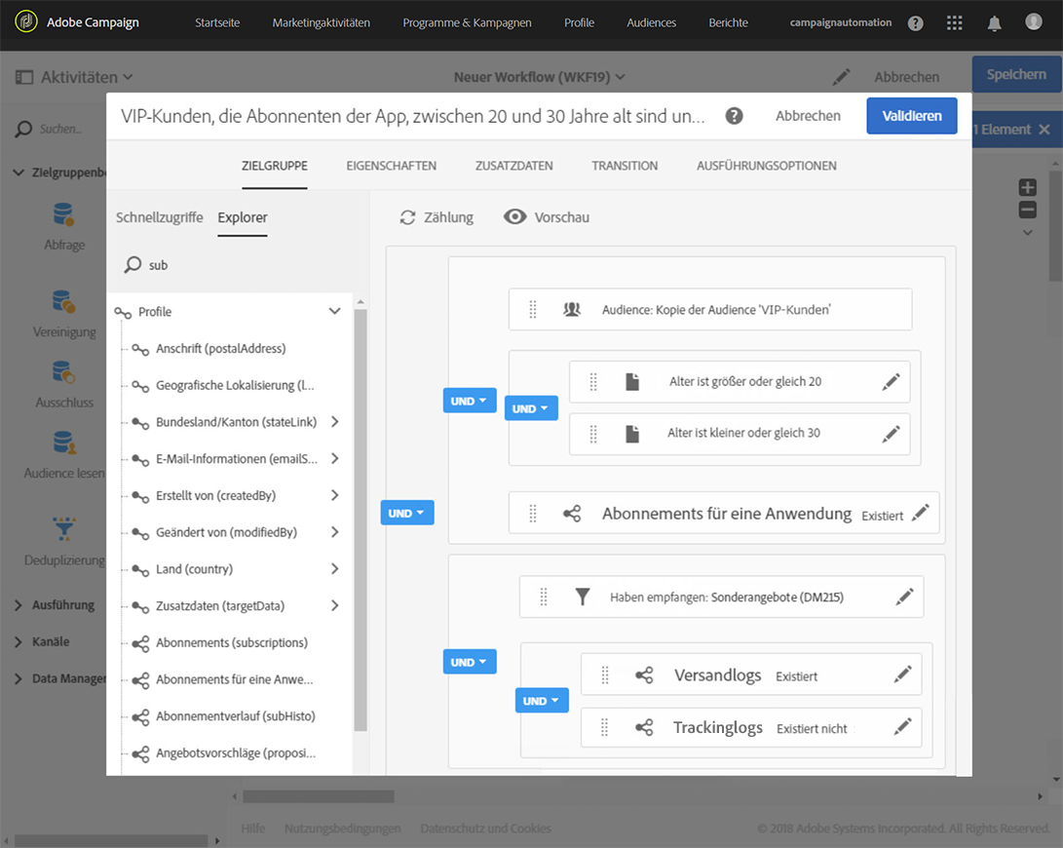Open the UND dropdown of the second group
The height and width of the screenshot is (848, 1063).
point(469,662)
